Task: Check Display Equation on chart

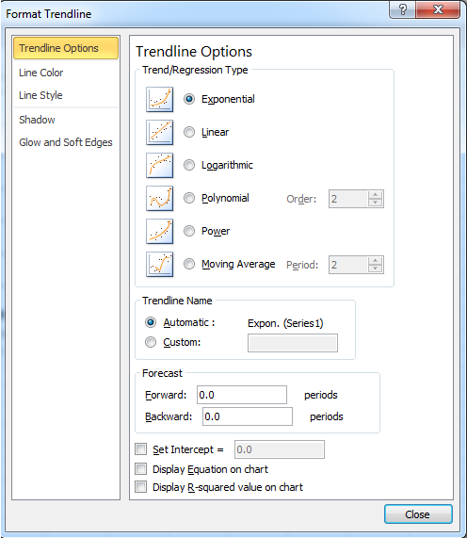Action: coord(141,468)
